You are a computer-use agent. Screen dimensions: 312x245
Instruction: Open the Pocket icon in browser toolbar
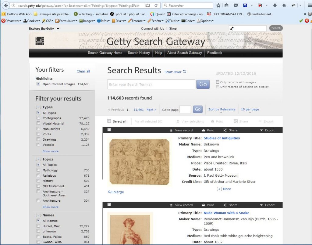click(x=236, y=5)
